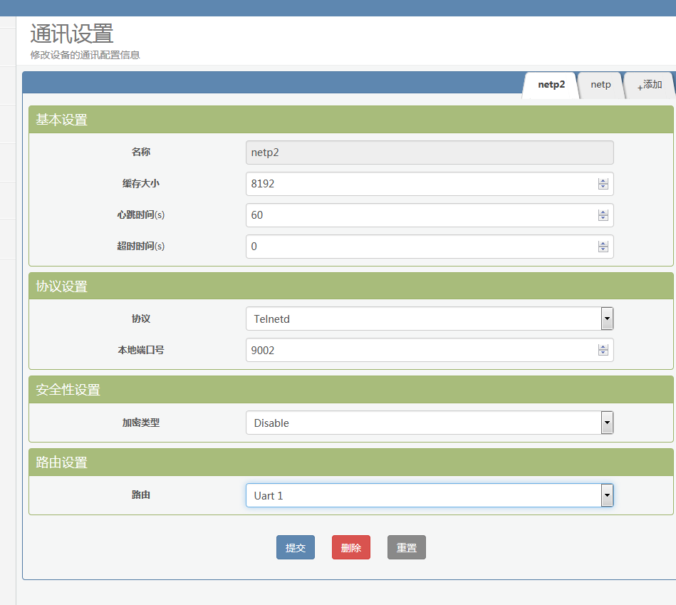Increase 缓存大小 with the up arrow
The width and height of the screenshot is (676, 605).
click(603, 181)
